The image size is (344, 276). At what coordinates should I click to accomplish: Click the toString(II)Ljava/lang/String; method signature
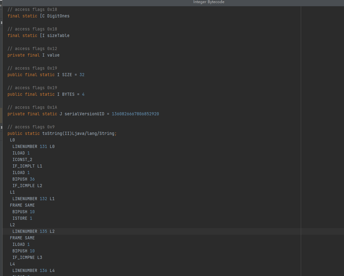tap(80, 133)
